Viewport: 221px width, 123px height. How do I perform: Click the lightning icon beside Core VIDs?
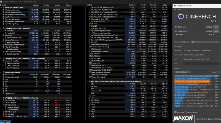click(x=6, y=31)
